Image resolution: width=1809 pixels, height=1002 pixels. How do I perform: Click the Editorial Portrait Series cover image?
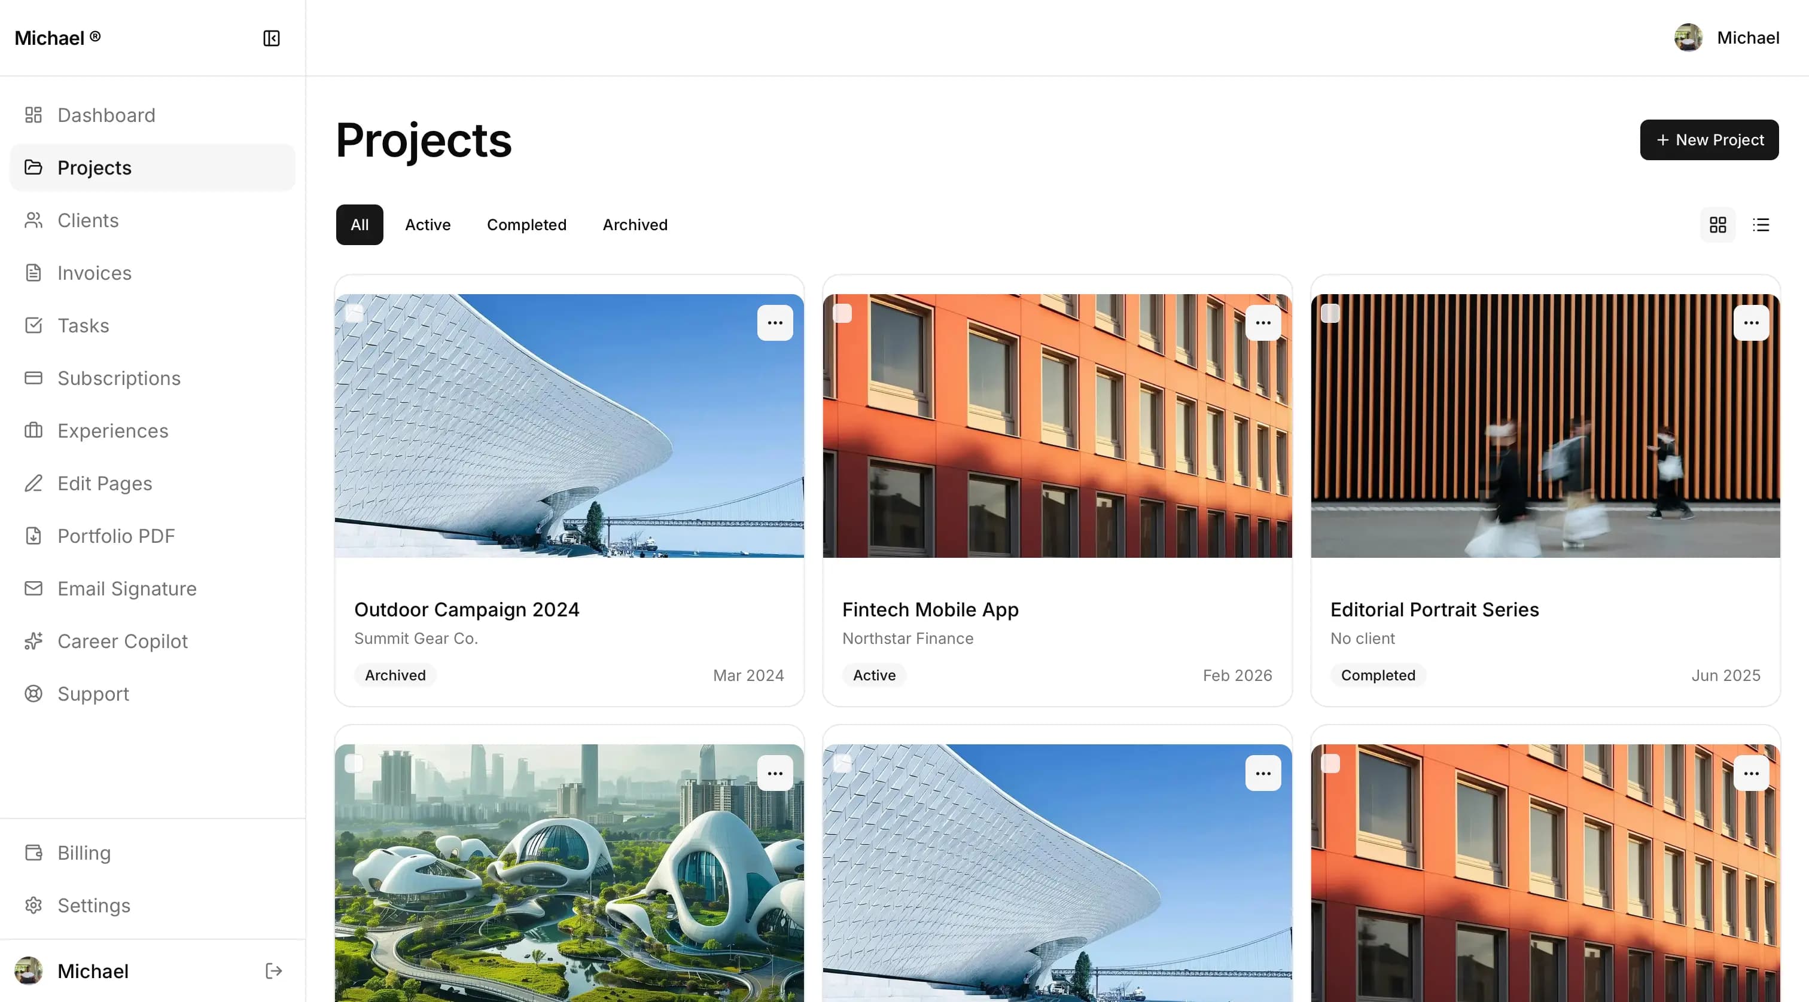(1546, 426)
